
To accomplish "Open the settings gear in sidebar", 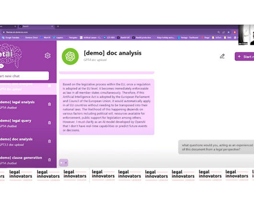I will tap(47, 56).
